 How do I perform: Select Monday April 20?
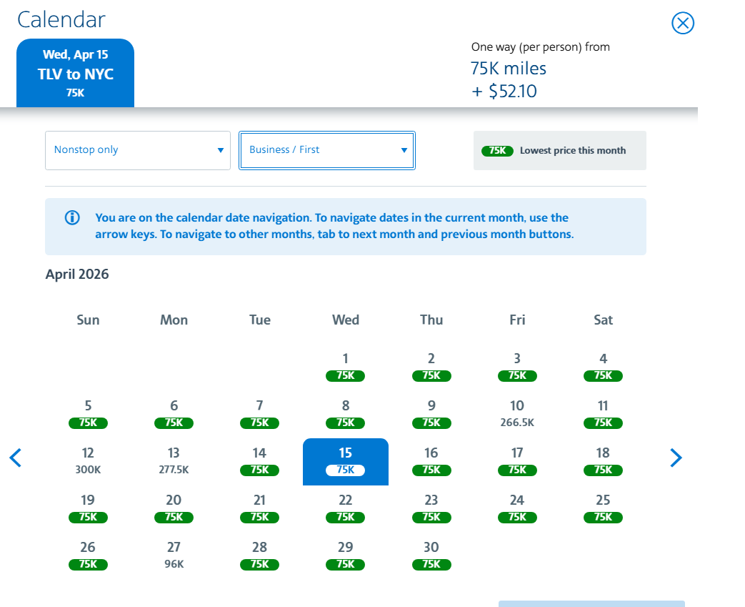click(174, 508)
